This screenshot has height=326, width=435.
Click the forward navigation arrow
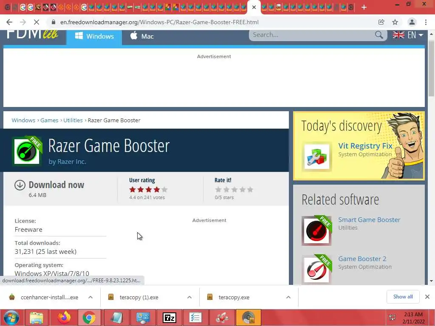pos(23,22)
